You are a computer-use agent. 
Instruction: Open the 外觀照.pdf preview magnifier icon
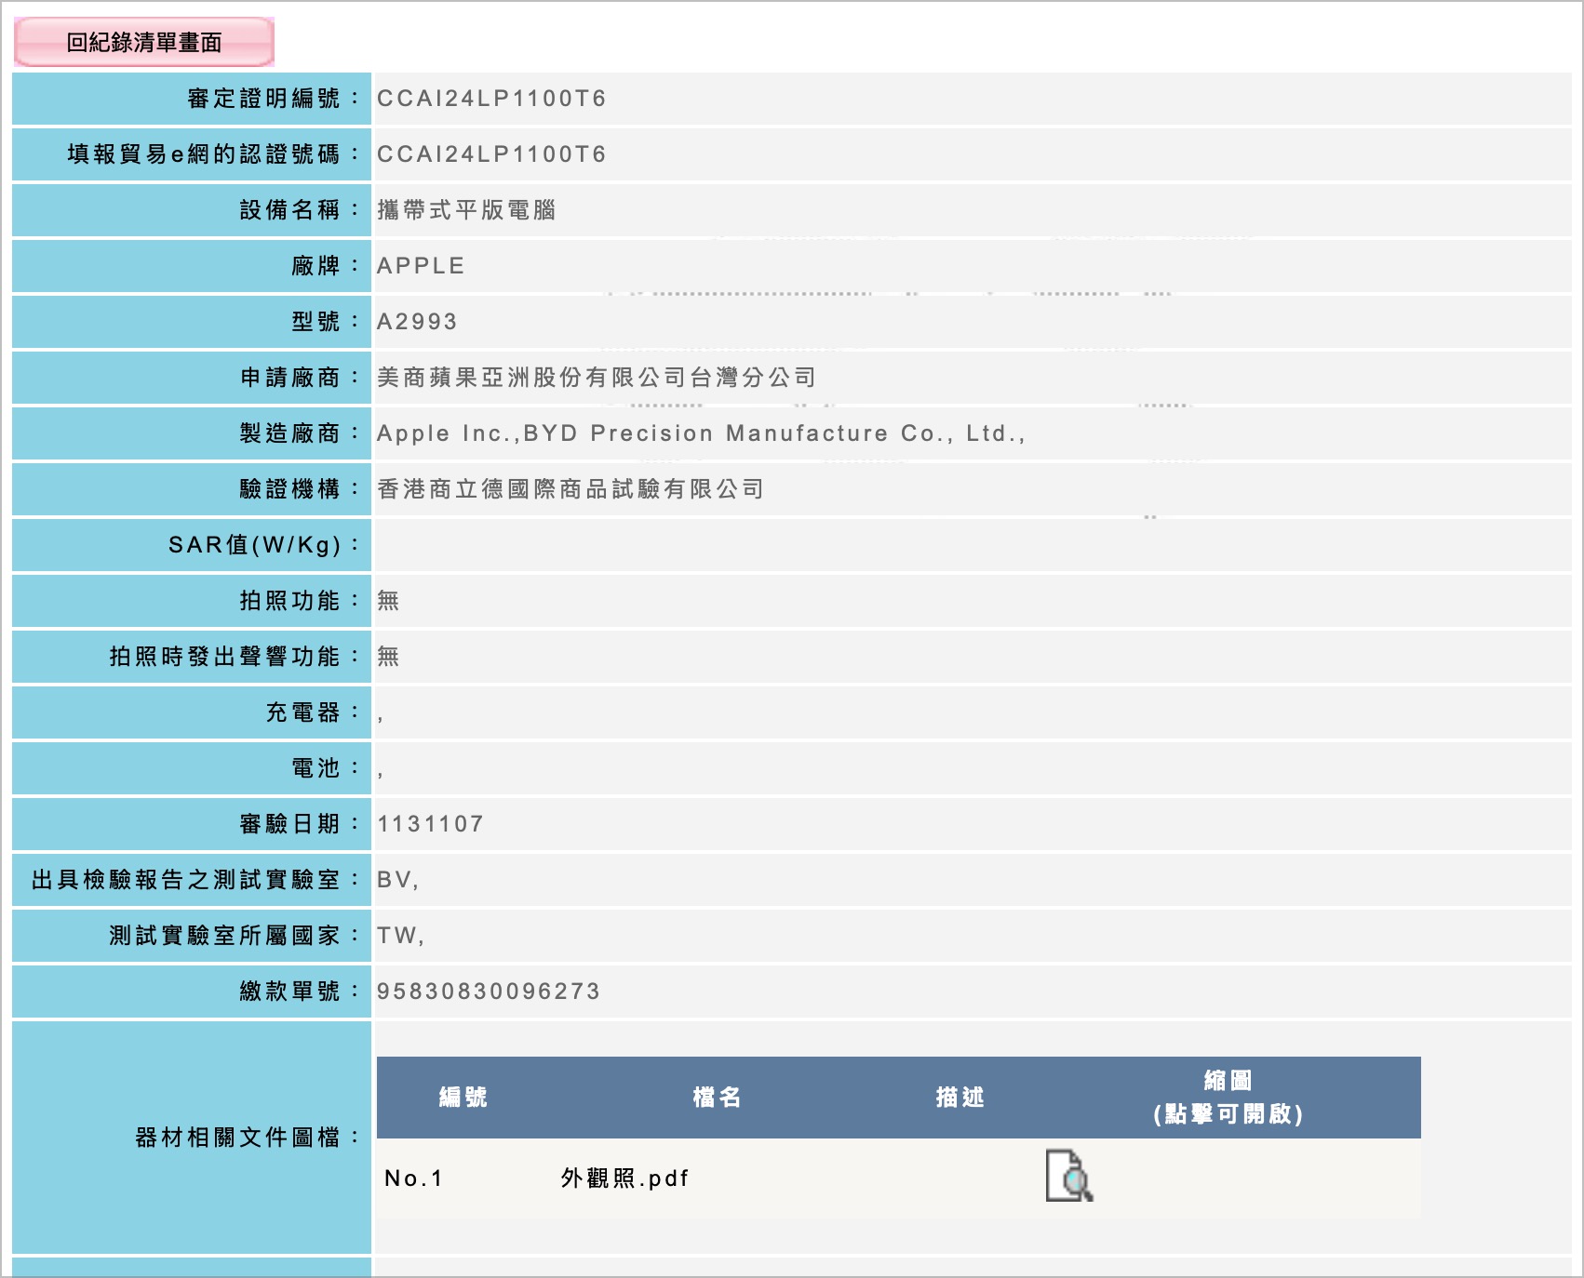(x=1069, y=1176)
